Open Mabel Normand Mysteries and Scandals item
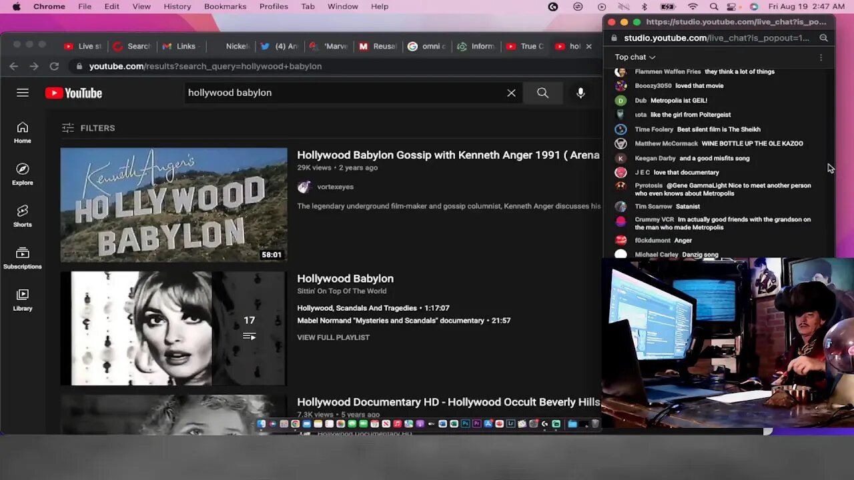The width and height of the screenshot is (854, 480). pyautogui.click(x=404, y=321)
